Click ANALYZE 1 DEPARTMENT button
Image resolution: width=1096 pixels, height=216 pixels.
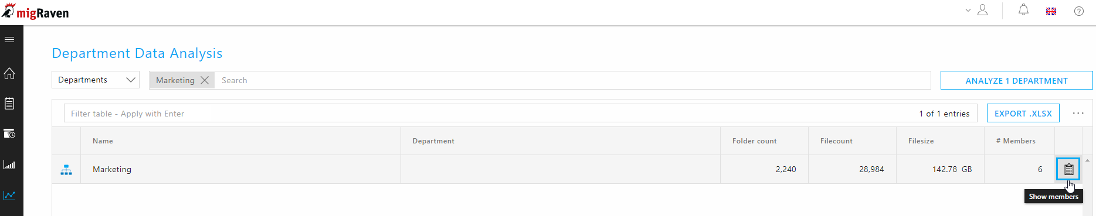tap(1016, 81)
